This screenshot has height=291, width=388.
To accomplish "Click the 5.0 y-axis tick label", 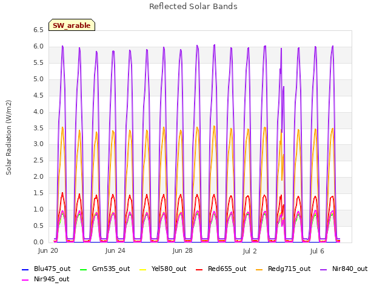I will (x=38, y=79).
